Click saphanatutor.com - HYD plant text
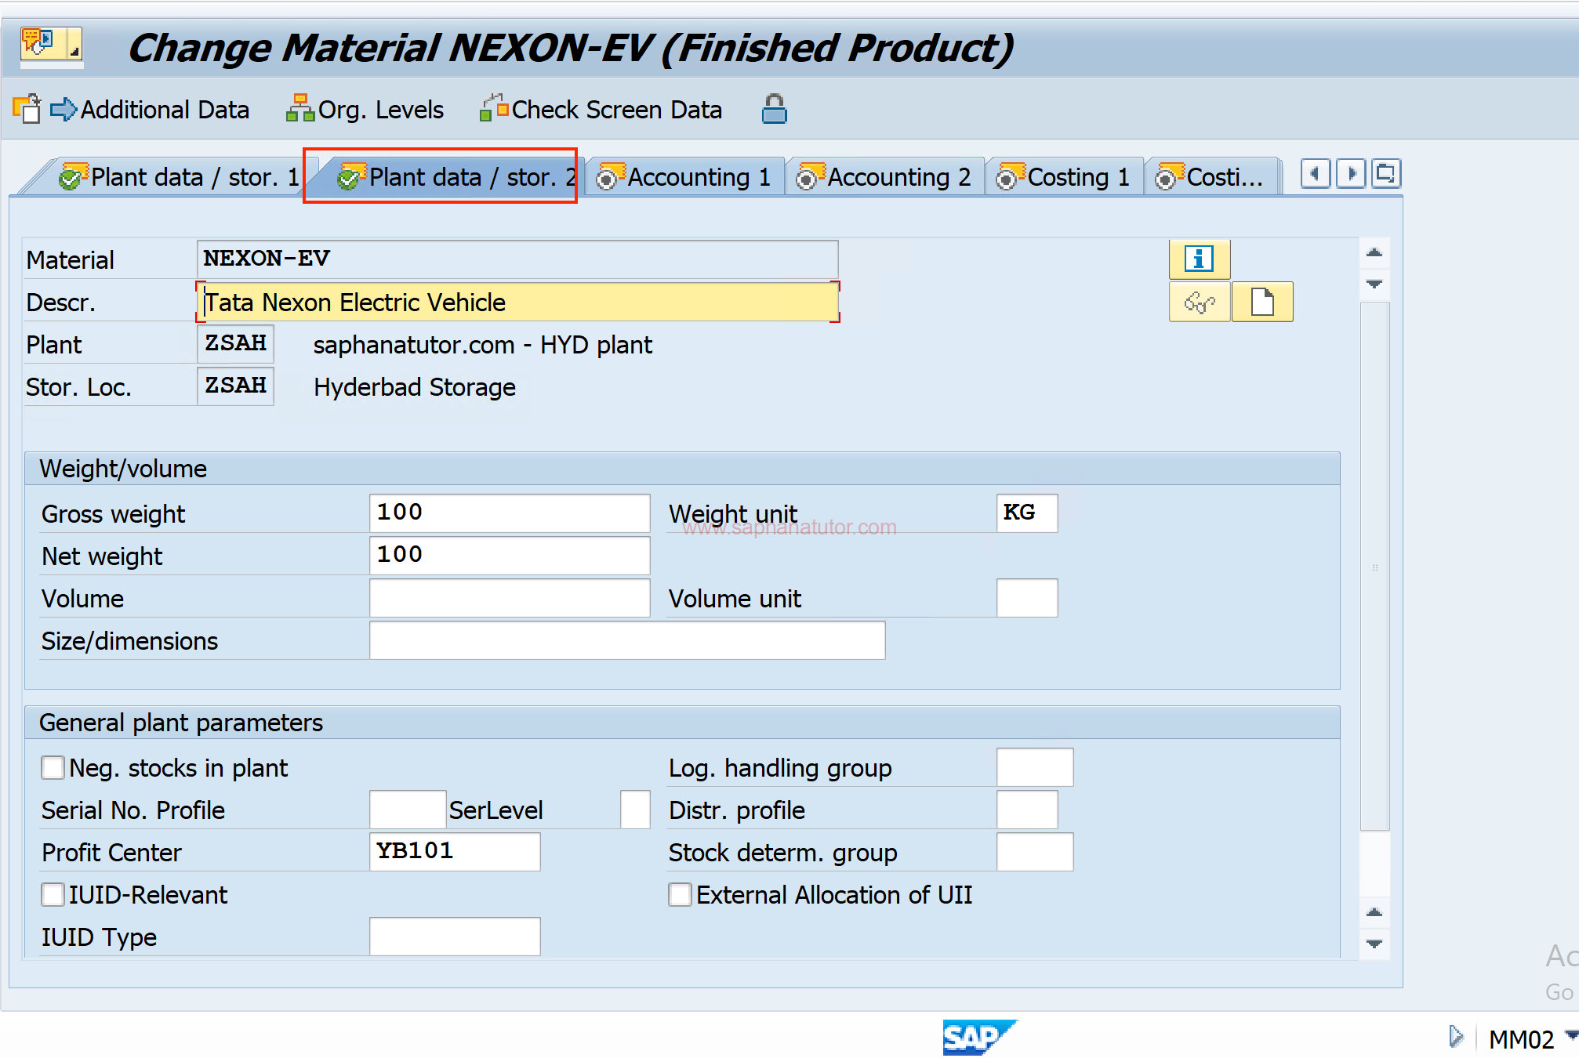 pos(482,345)
